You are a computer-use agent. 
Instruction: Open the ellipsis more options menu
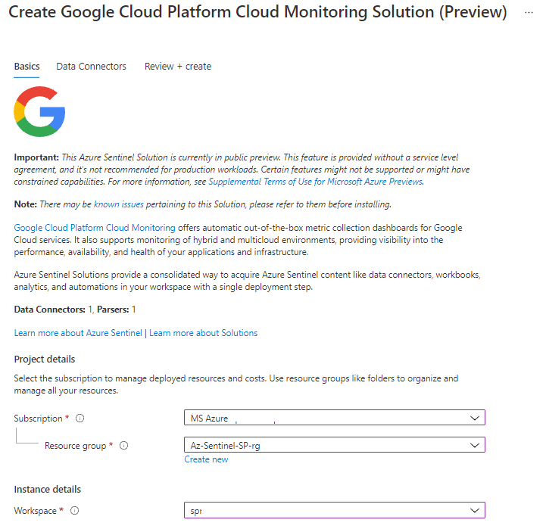pos(527,12)
